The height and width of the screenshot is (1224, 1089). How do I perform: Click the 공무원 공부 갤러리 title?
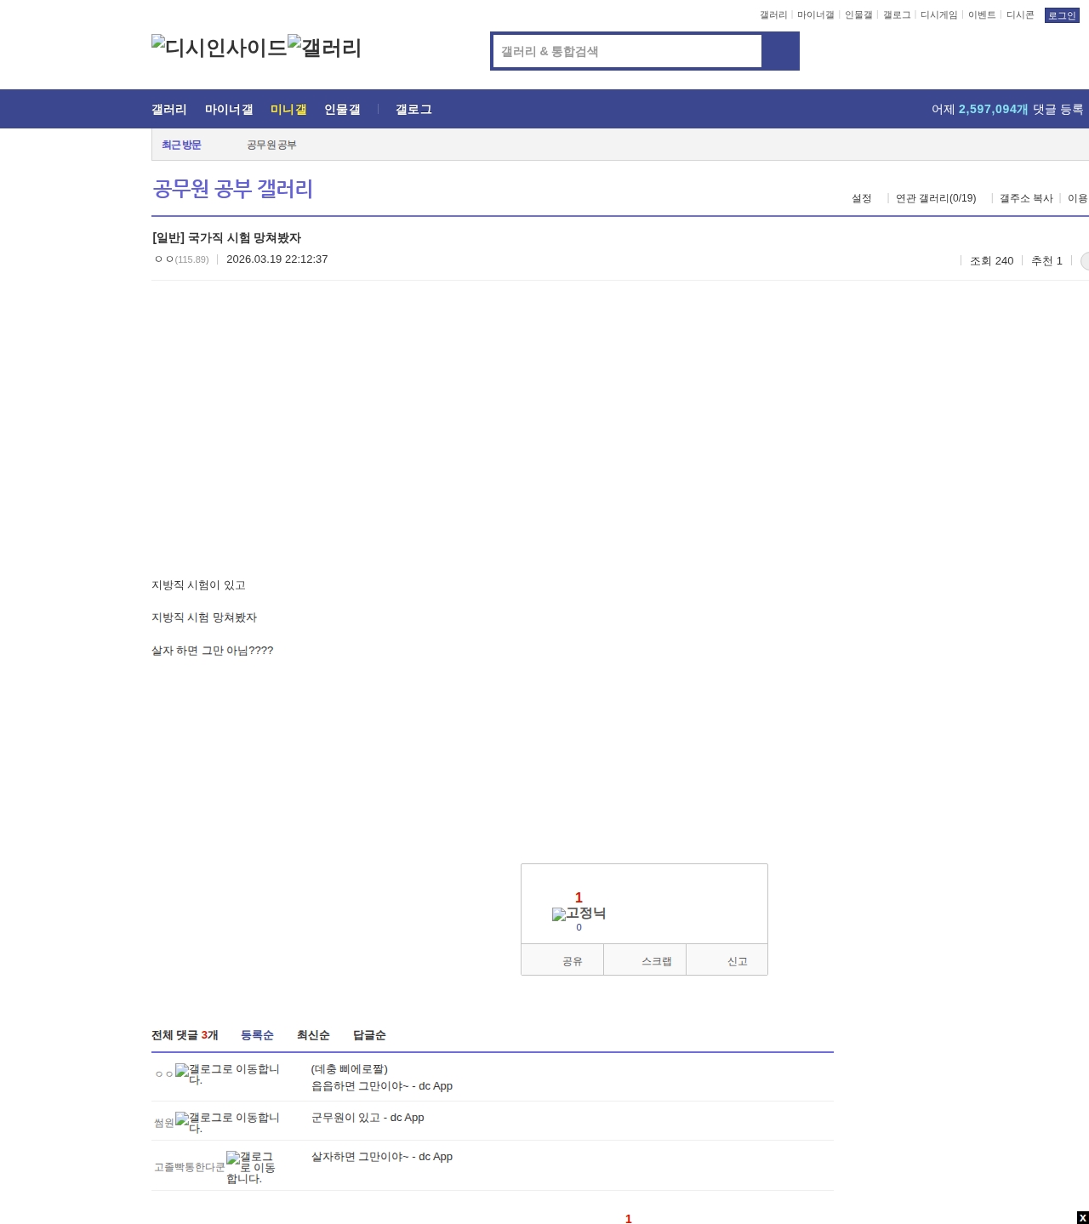pyautogui.click(x=232, y=188)
